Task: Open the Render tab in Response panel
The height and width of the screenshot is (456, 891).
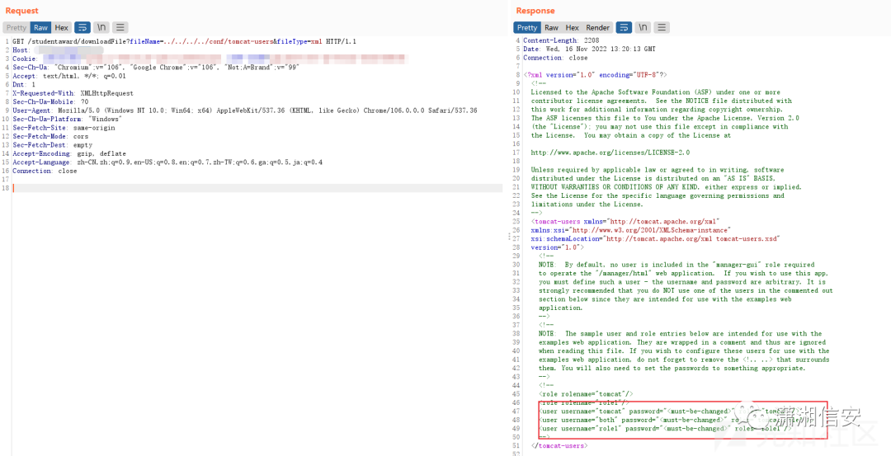Action: (597, 27)
